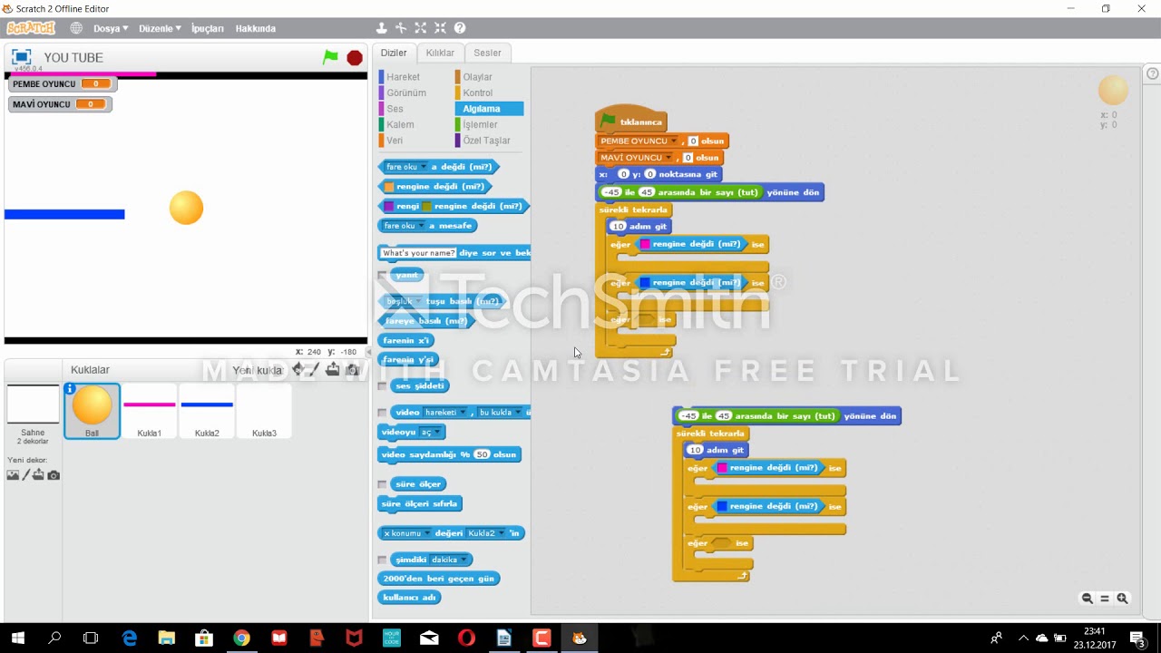This screenshot has height=653, width=1161.
Task: Open şimdiki dakika dropdown
Action: pyautogui.click(x=450, y=560)
